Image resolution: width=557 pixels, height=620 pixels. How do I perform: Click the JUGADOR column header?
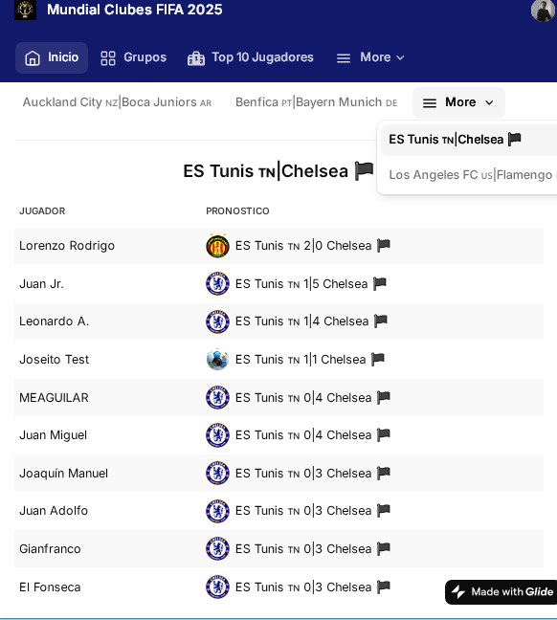coord(42,211)
